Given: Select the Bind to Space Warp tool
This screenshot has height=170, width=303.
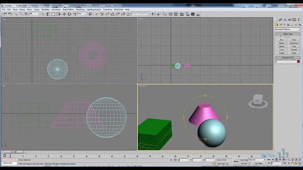Looking at the screenshot, I should click(26, 14).
